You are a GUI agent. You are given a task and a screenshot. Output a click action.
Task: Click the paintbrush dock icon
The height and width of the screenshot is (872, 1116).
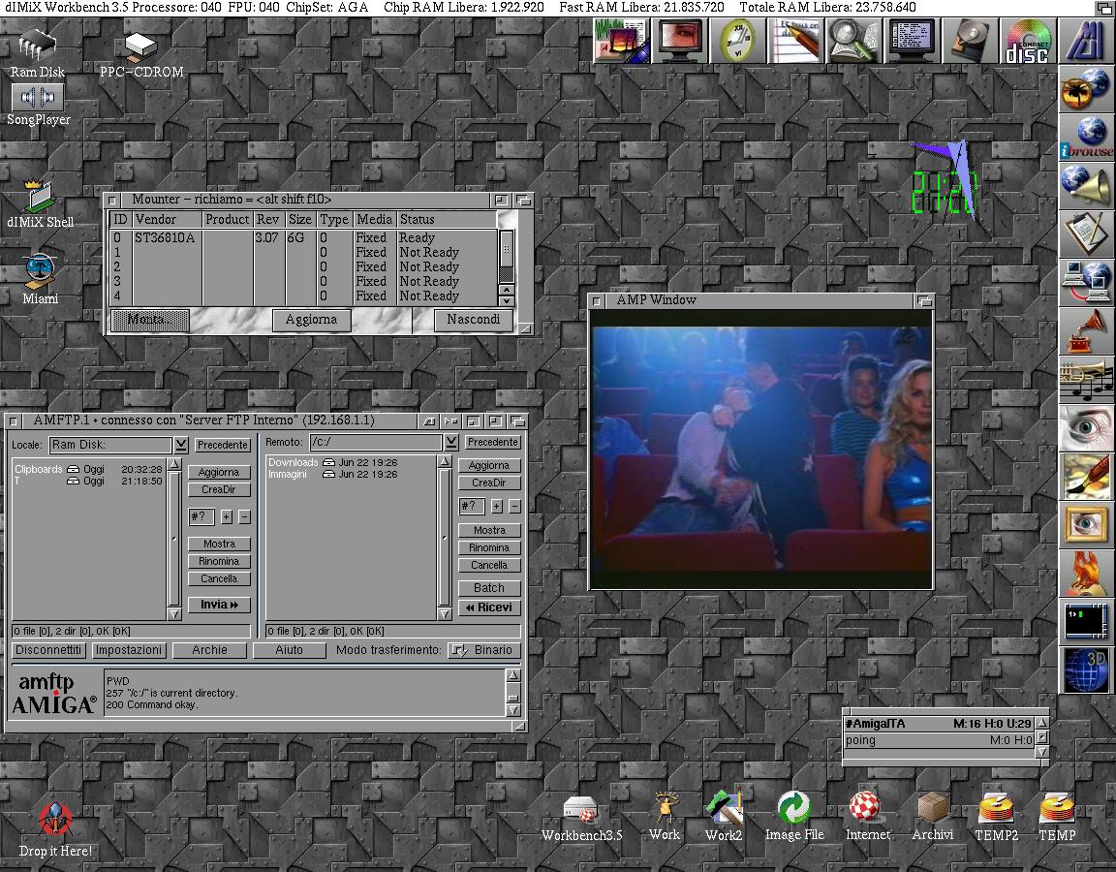pyautogui.click(x=1087, y=477)
